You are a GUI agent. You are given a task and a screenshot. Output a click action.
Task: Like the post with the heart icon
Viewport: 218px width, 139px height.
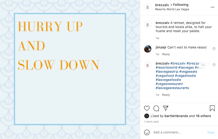coord(147,108)
